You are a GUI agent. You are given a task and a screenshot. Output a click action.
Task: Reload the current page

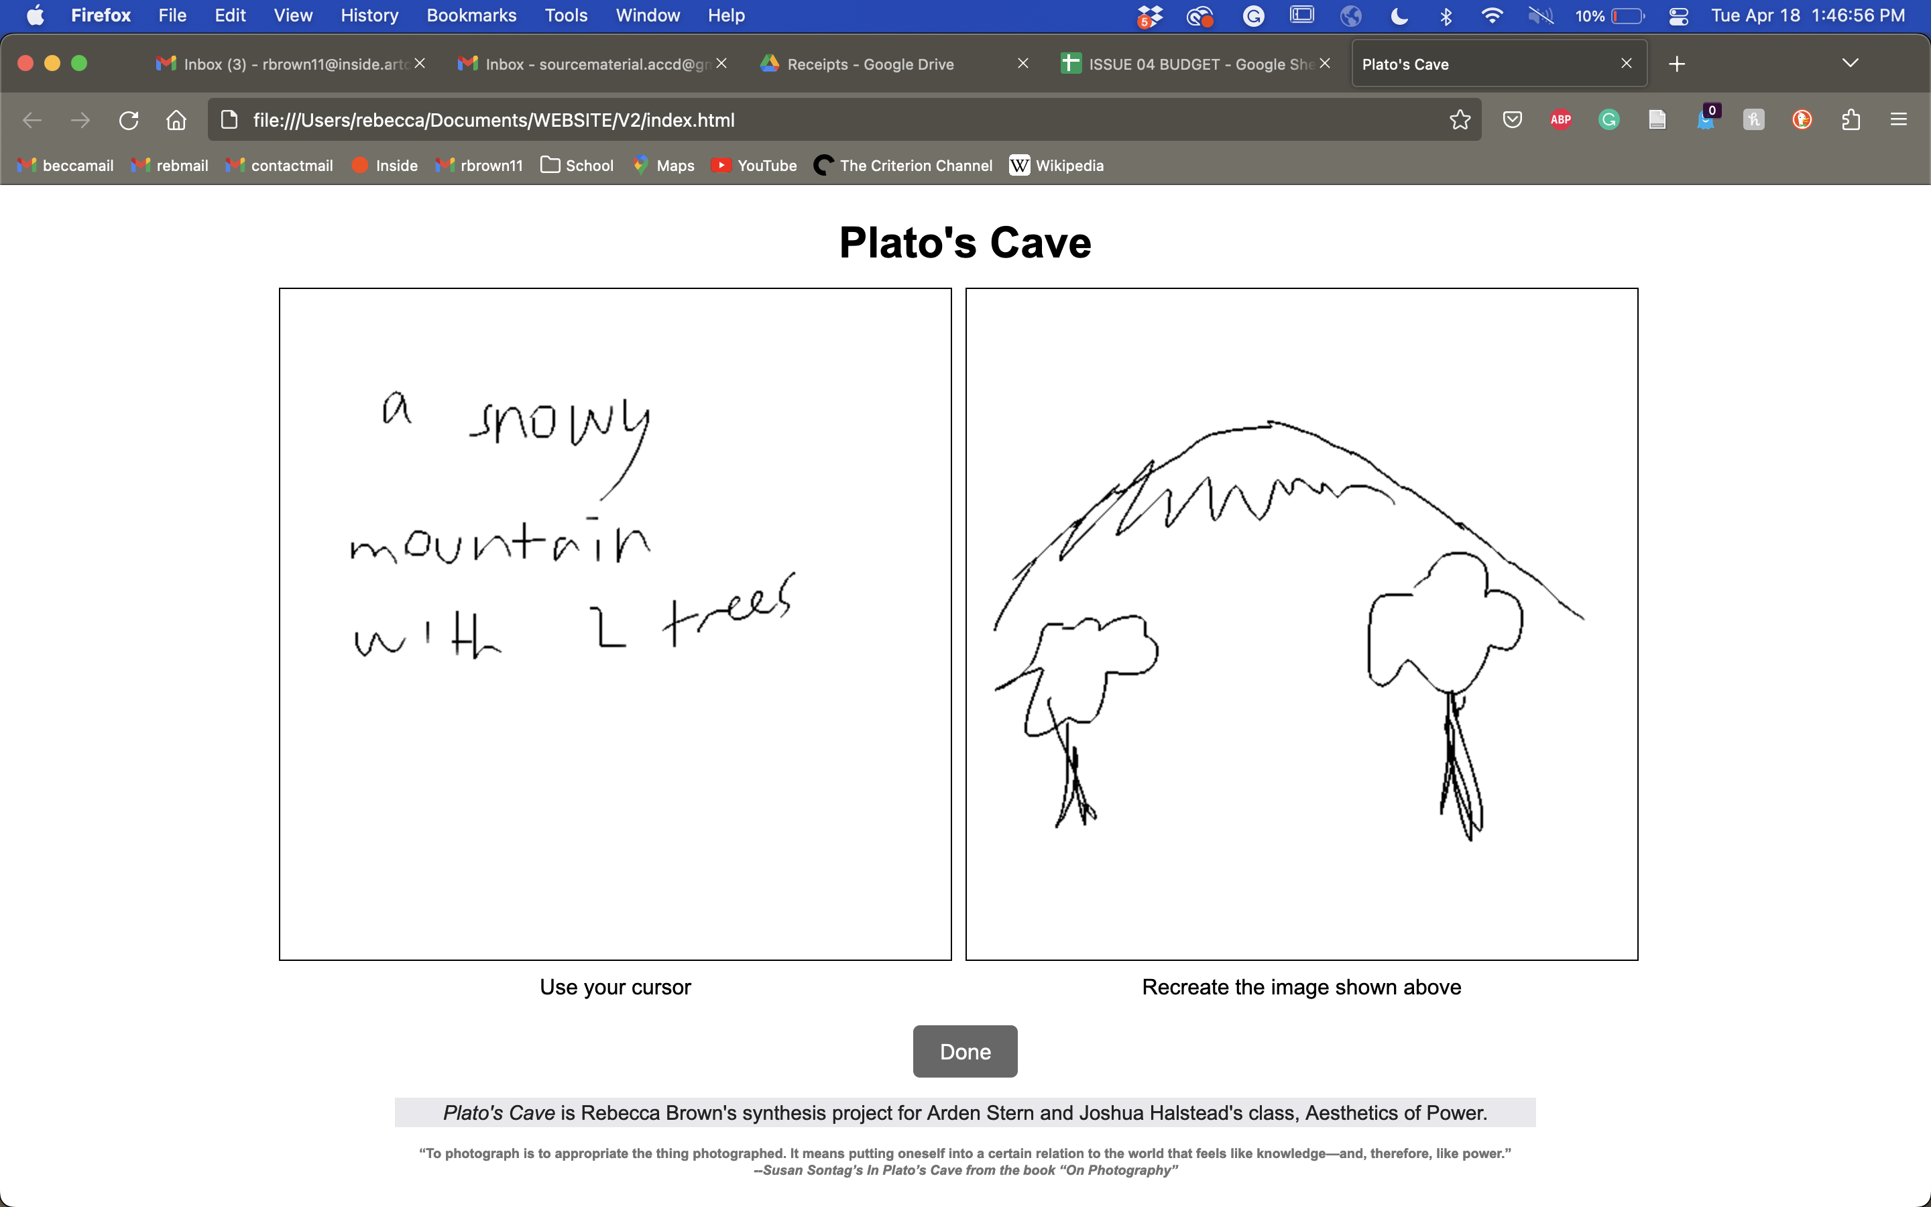tap(129, 120)
